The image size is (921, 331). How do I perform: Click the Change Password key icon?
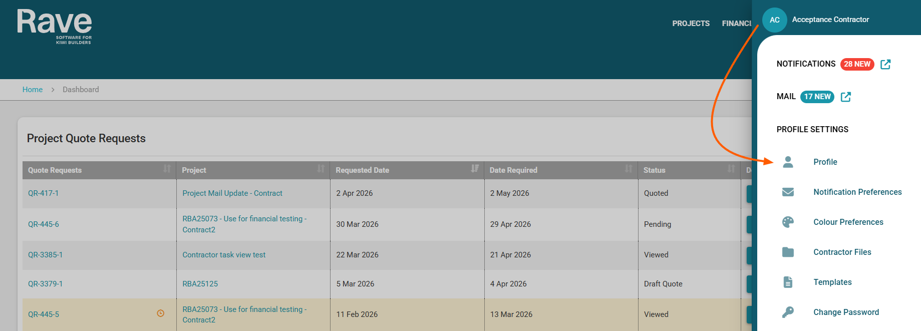click(788, 312)
